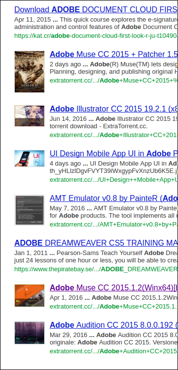Screen dimensions: 178x370
Task: Click the Ben-Hur poster thumbnail
Action: coord(30,72)
